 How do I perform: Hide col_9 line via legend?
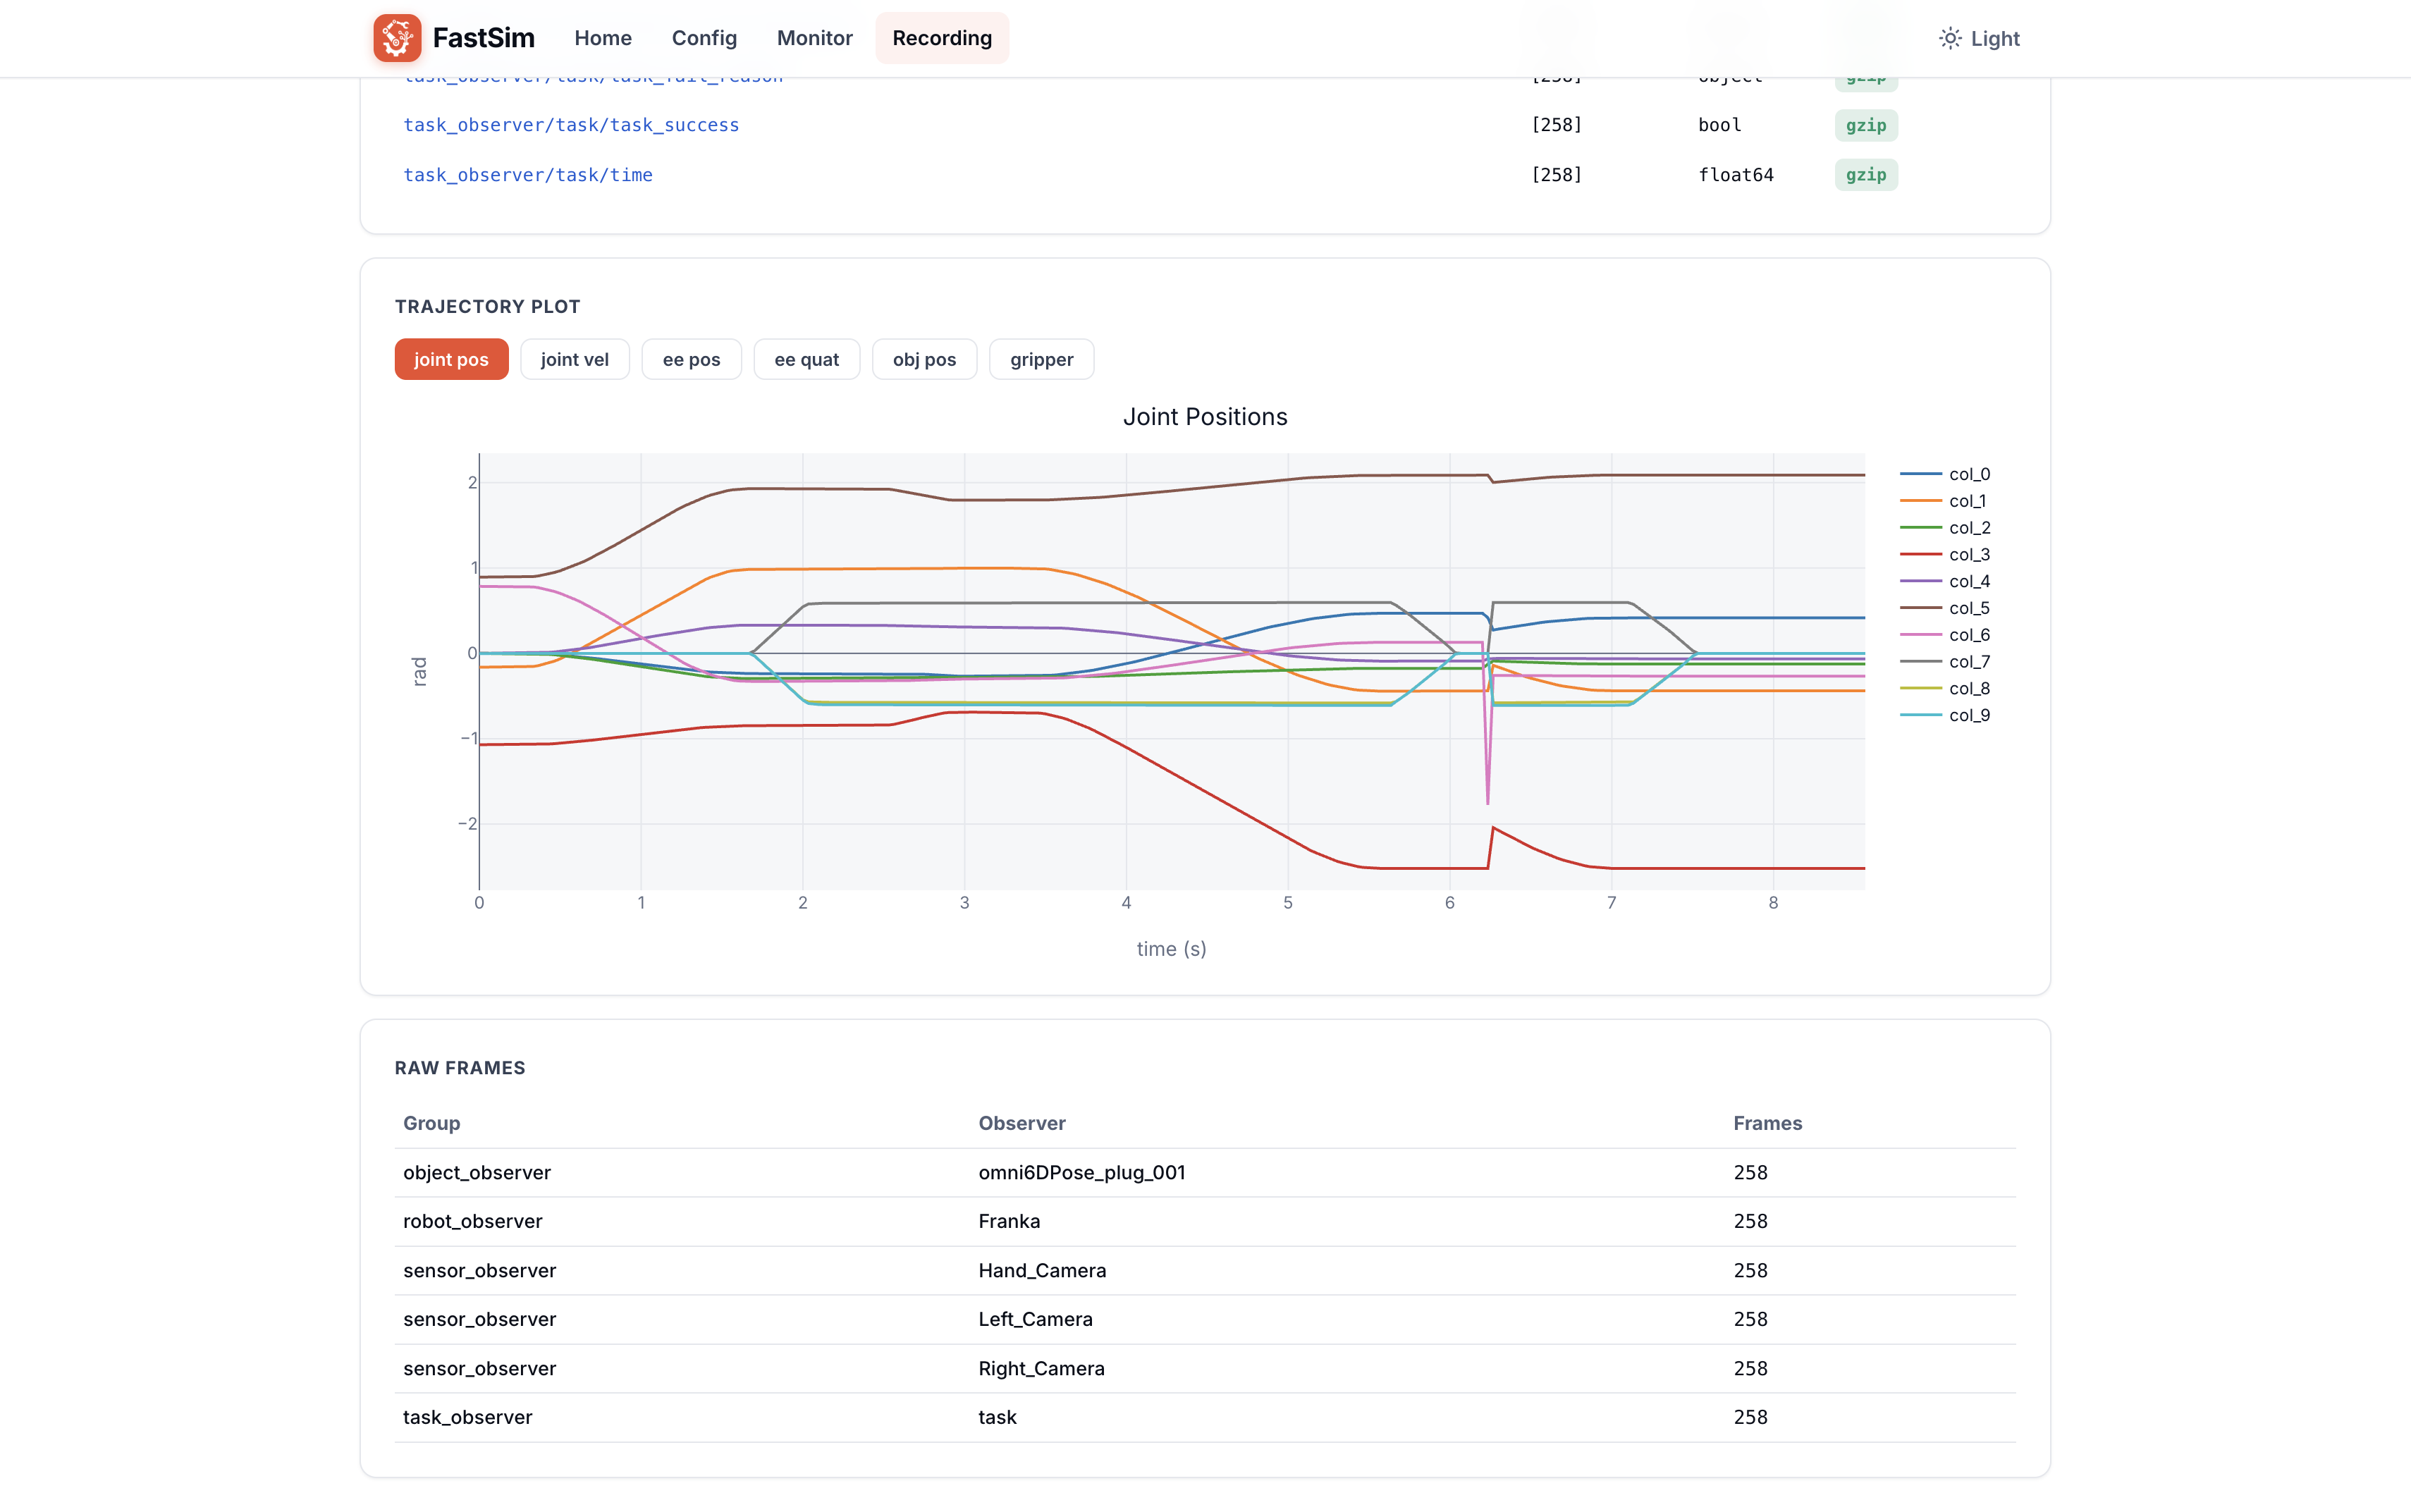1945,715
